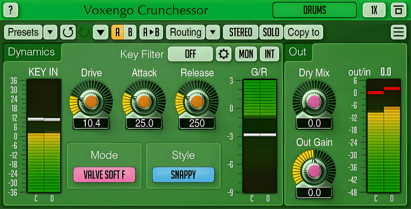Toggle the INT sidechain source button

pyautogui.click(x=270, y=54)
